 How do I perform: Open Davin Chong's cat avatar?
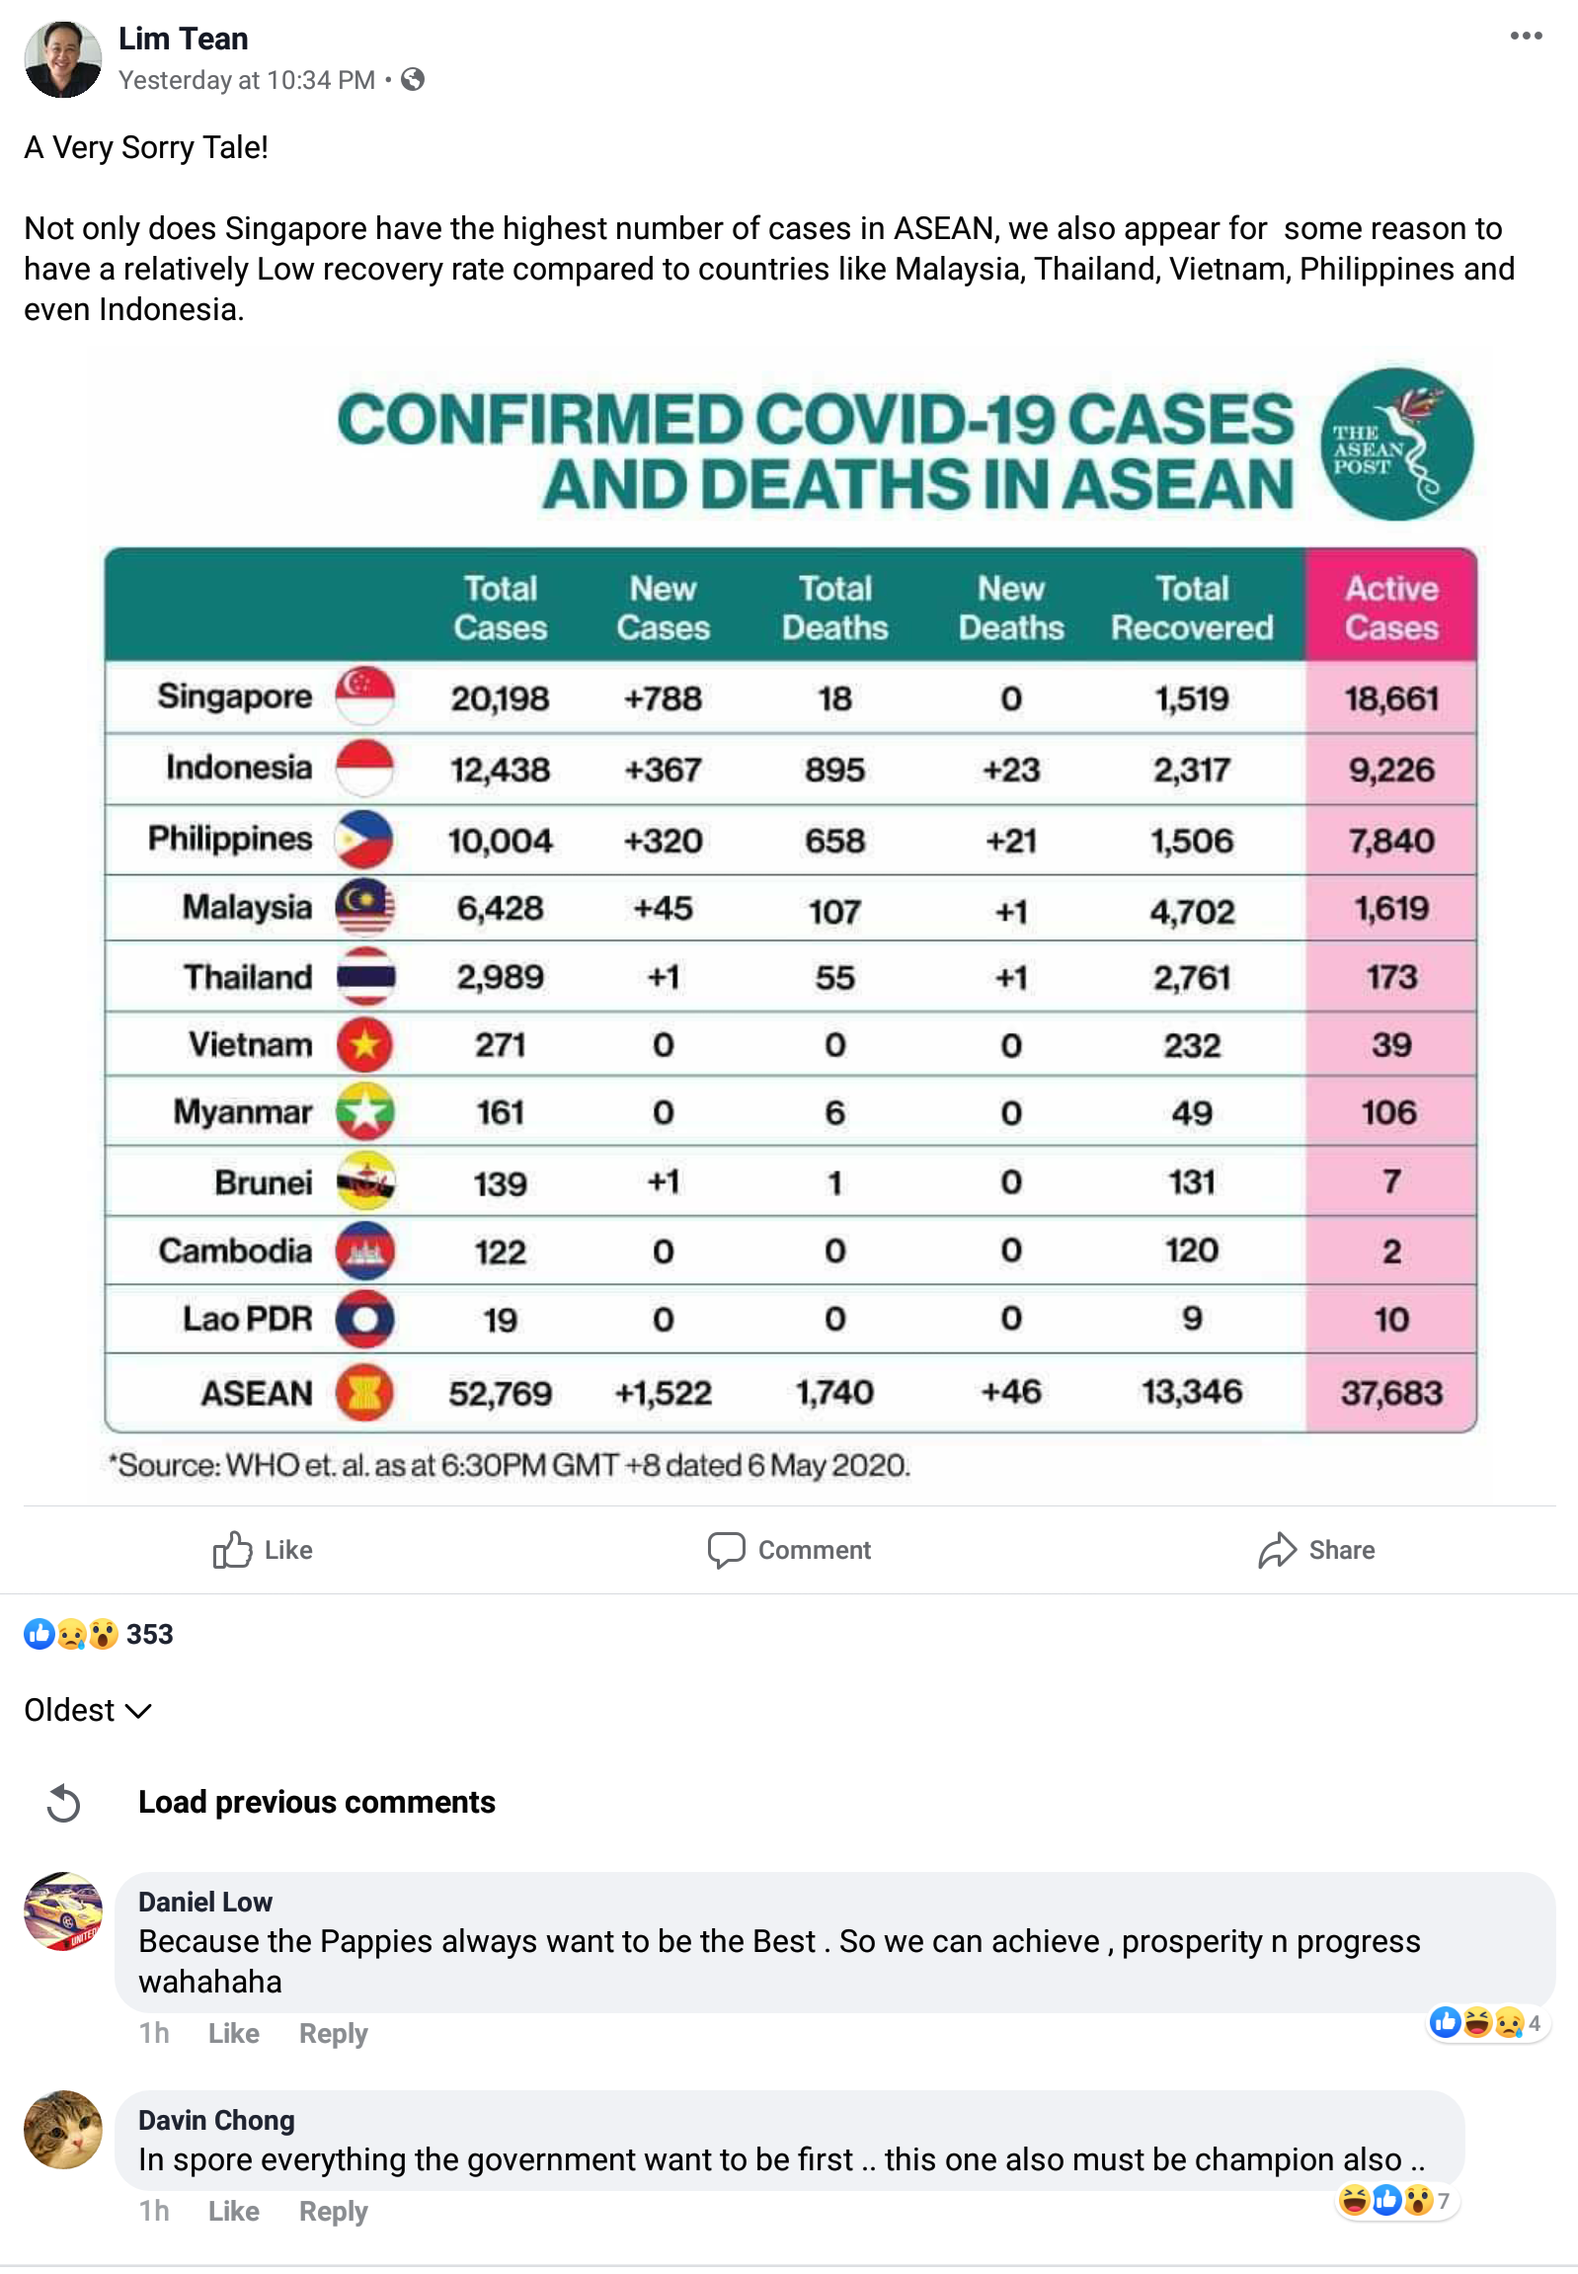tap(63, 2130)
